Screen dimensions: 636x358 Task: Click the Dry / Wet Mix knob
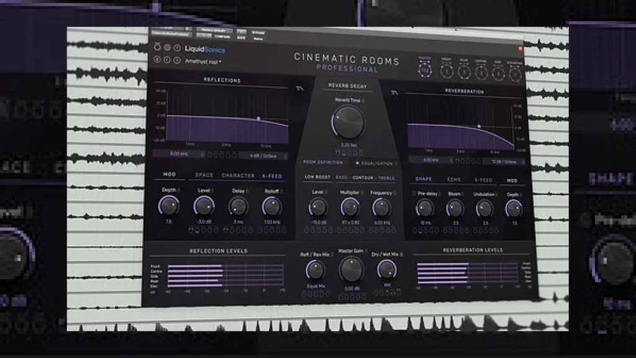[387, 269]
